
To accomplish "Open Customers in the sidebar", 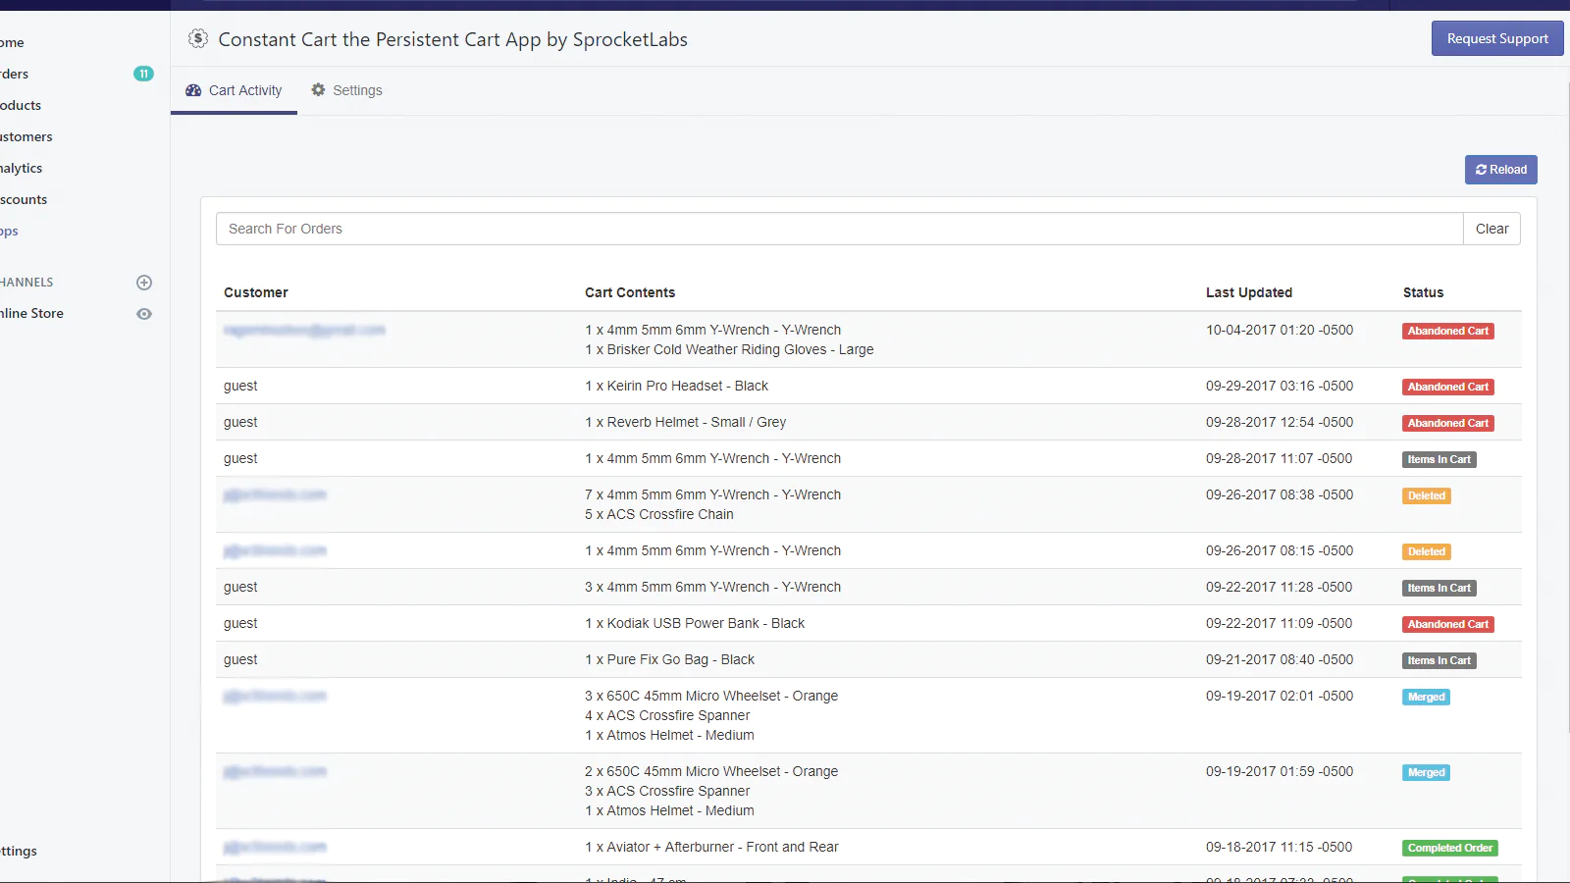I will [x=26, y=137].
